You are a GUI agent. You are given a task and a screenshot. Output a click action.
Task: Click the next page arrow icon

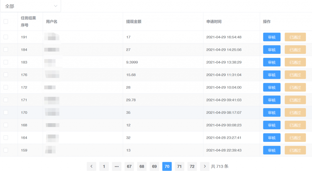[x=205, y=166]
